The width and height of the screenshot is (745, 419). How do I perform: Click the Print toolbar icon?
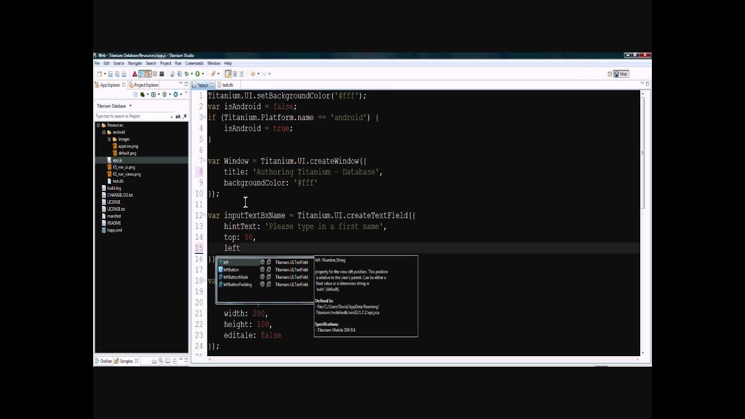click(123, 74)
